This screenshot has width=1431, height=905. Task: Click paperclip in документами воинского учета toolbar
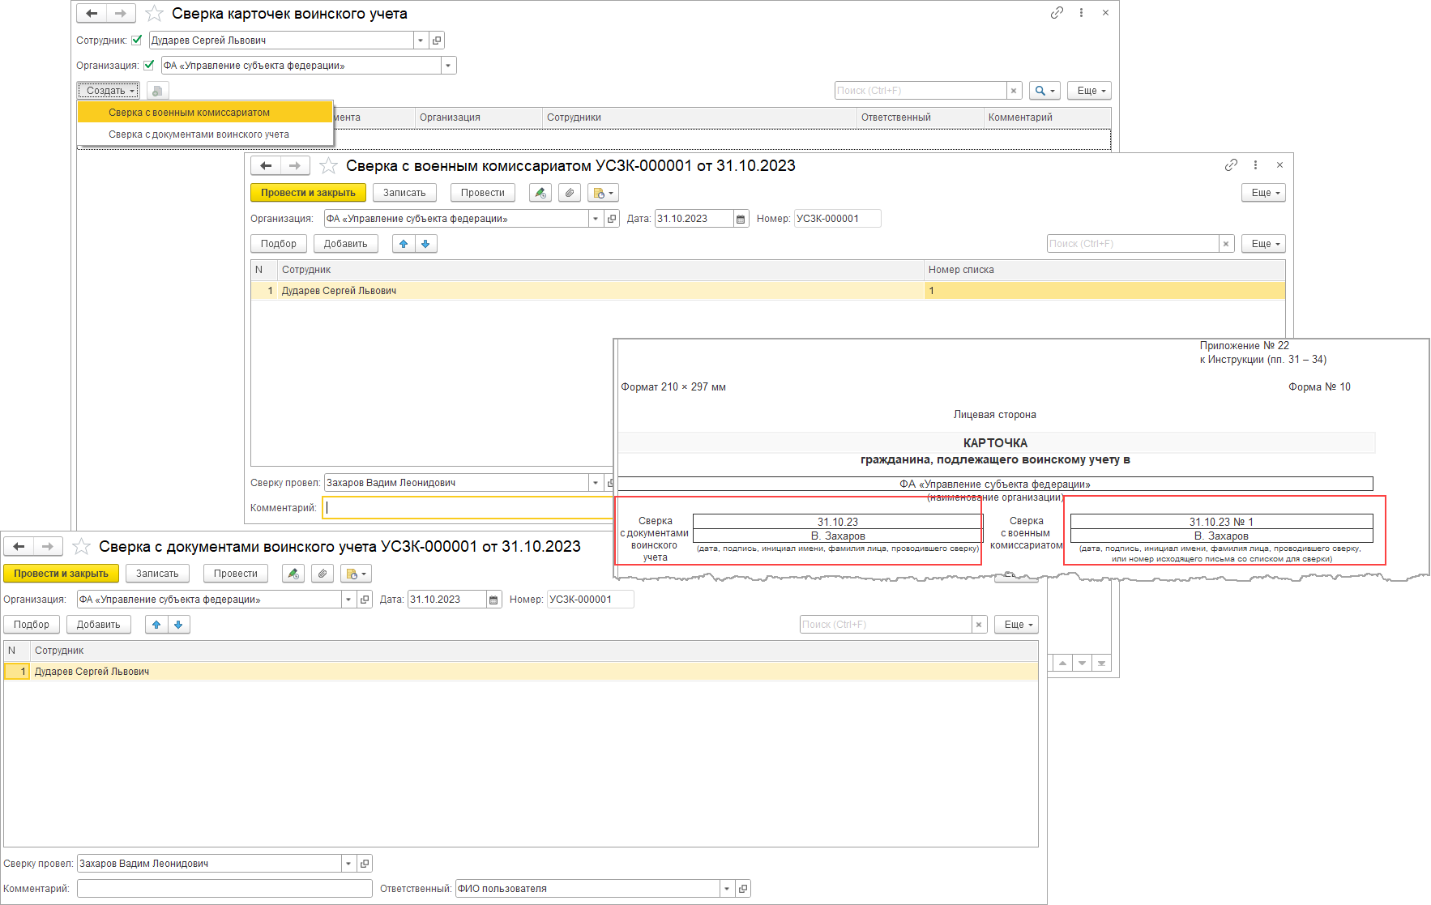click(323, 574)
